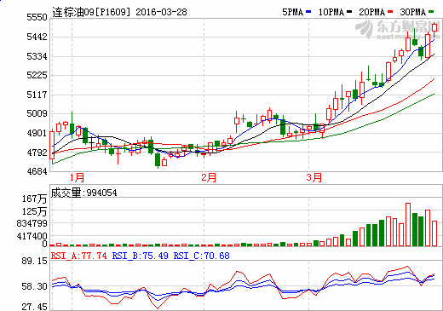Click the 167万 volume axis label
This screenshot has width=443, height=311.
34,199
